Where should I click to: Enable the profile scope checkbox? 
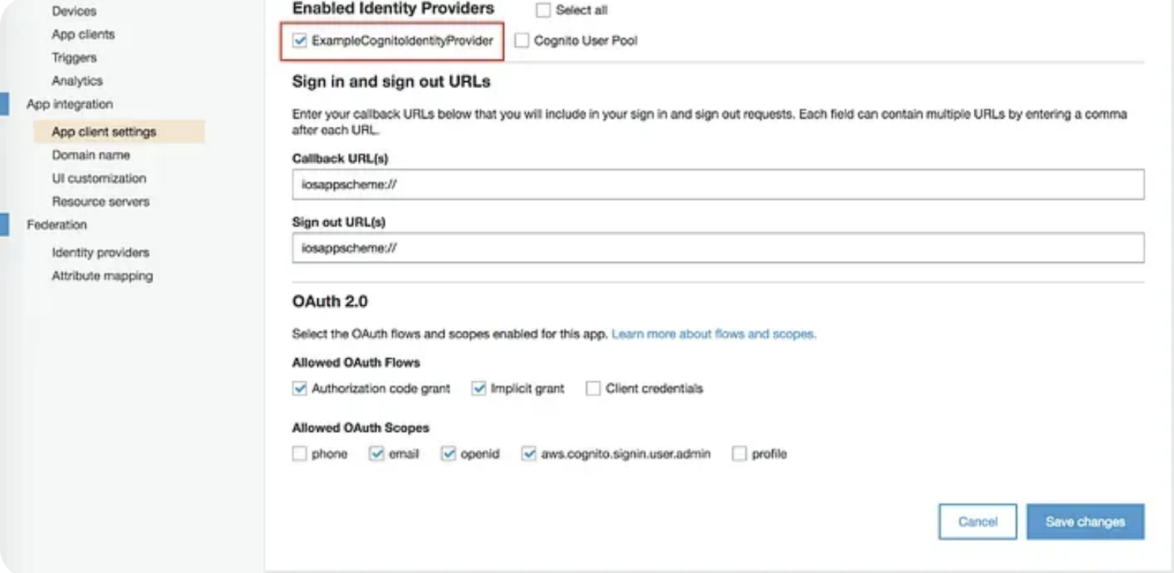click(739, 454)
